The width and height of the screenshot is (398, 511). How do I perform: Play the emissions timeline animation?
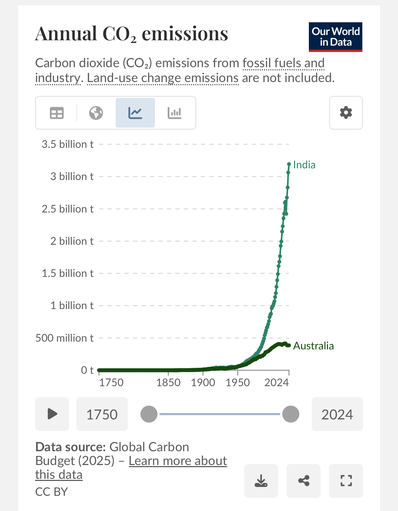52,414
